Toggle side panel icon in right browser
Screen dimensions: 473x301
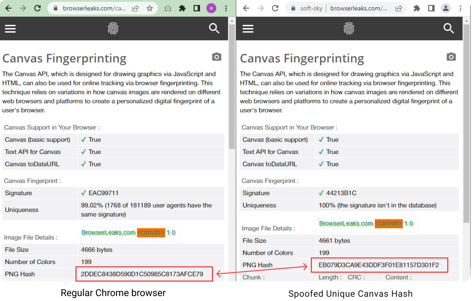tap(431, 8)
